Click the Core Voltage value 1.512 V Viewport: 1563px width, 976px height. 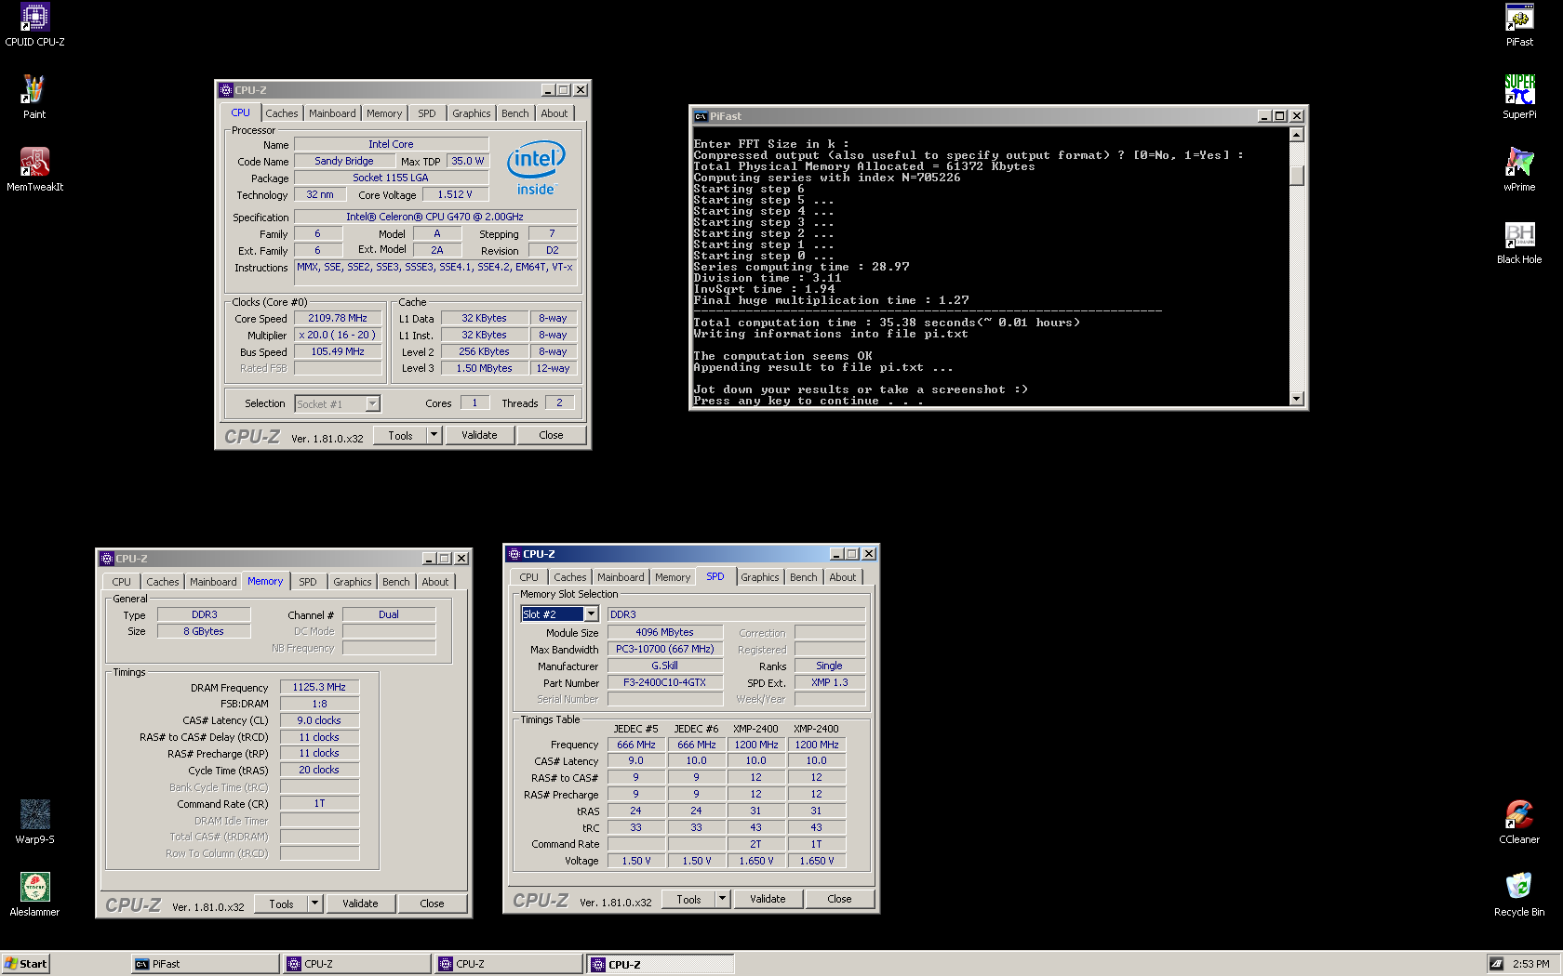[455, 195]
